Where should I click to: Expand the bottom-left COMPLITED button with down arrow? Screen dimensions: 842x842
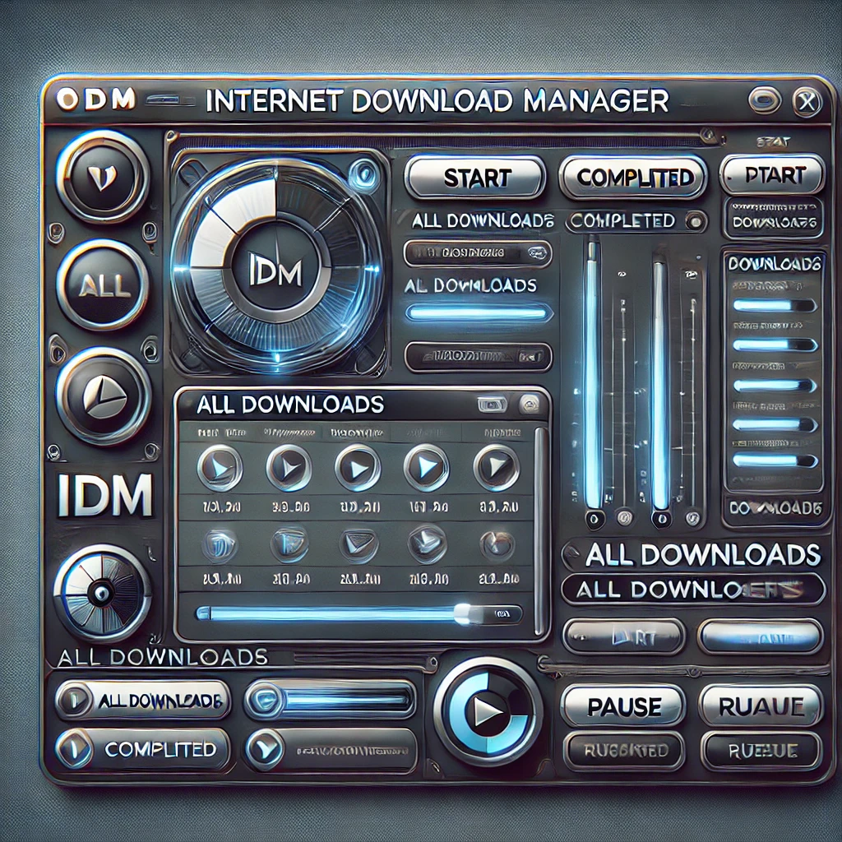click(x=142, y=749)
